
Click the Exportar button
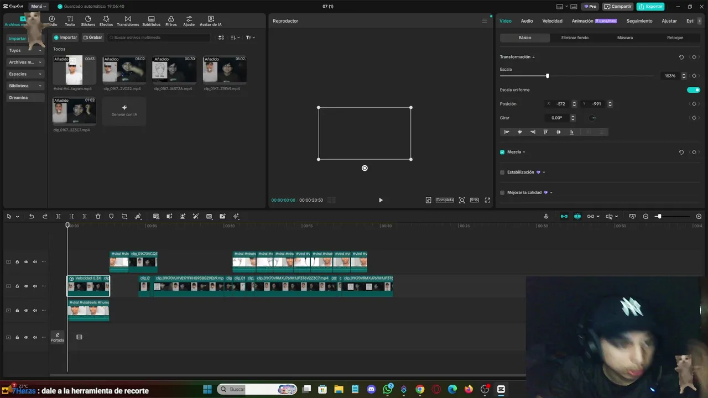click(650, 7)
